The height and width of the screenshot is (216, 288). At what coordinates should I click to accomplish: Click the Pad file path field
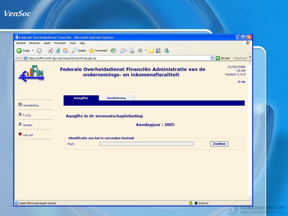coord(147,144)
